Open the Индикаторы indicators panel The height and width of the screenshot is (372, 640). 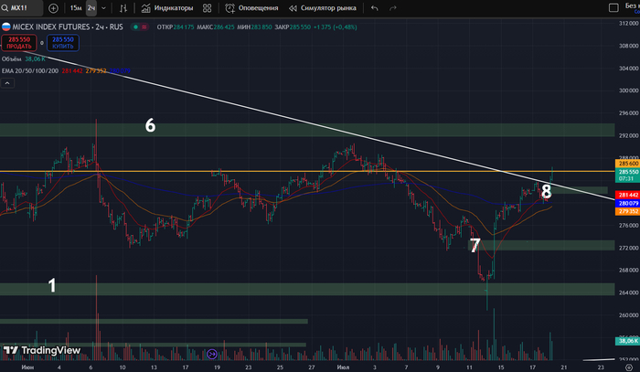167,8
